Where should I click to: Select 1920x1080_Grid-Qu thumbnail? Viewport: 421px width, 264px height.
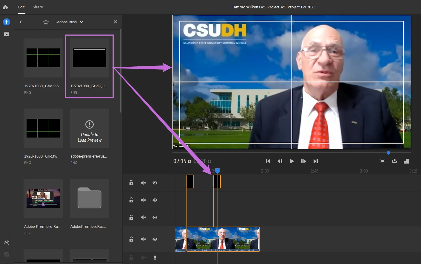click(90, 58)
